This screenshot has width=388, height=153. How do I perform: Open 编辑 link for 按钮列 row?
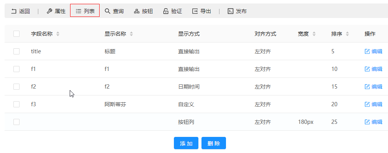click(377, 122)
